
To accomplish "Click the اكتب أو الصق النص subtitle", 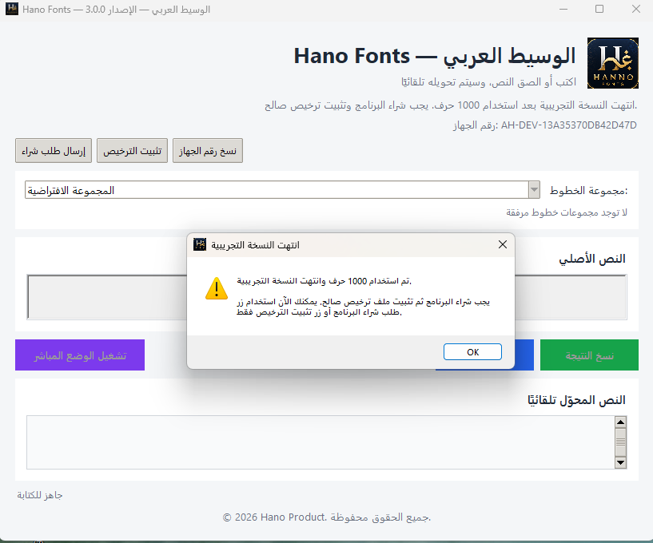I will click(x=488, y=82).
